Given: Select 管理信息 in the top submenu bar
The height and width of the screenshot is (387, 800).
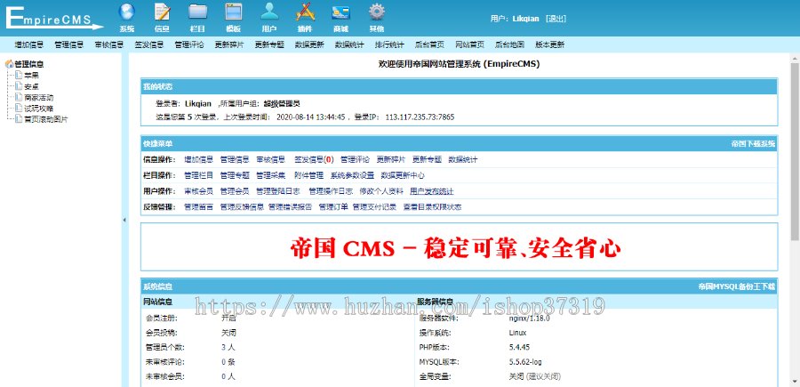Looking at the screenshot, I should coord(68,45).
